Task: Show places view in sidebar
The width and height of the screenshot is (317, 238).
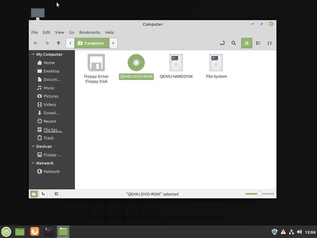Action: click(x=34, y=194)
